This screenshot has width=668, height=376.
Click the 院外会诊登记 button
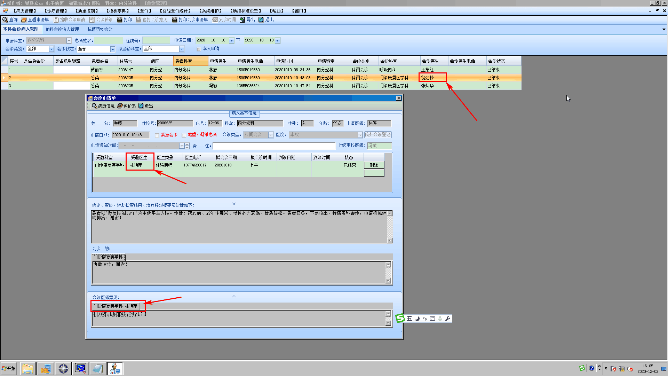(x=377, y=135)
